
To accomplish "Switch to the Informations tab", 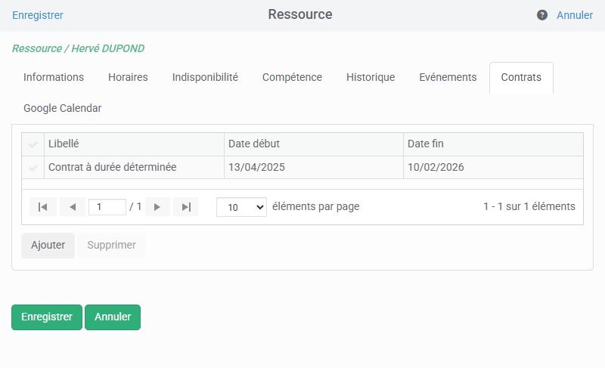I will pyautogui.click(x=54, y=77).
